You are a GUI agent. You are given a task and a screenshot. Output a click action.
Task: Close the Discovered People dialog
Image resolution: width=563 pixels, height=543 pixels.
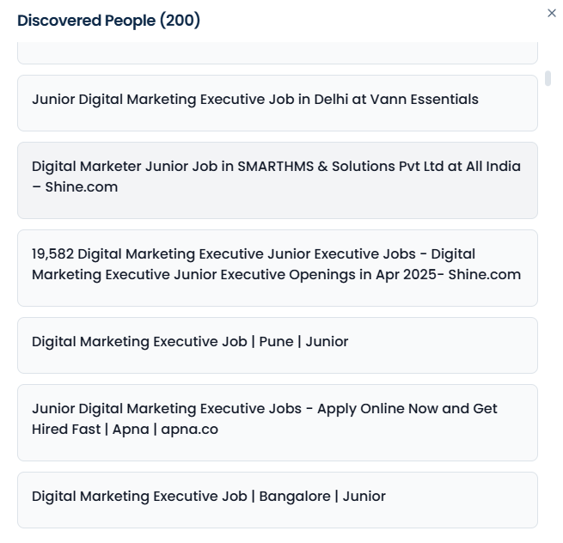552,13
